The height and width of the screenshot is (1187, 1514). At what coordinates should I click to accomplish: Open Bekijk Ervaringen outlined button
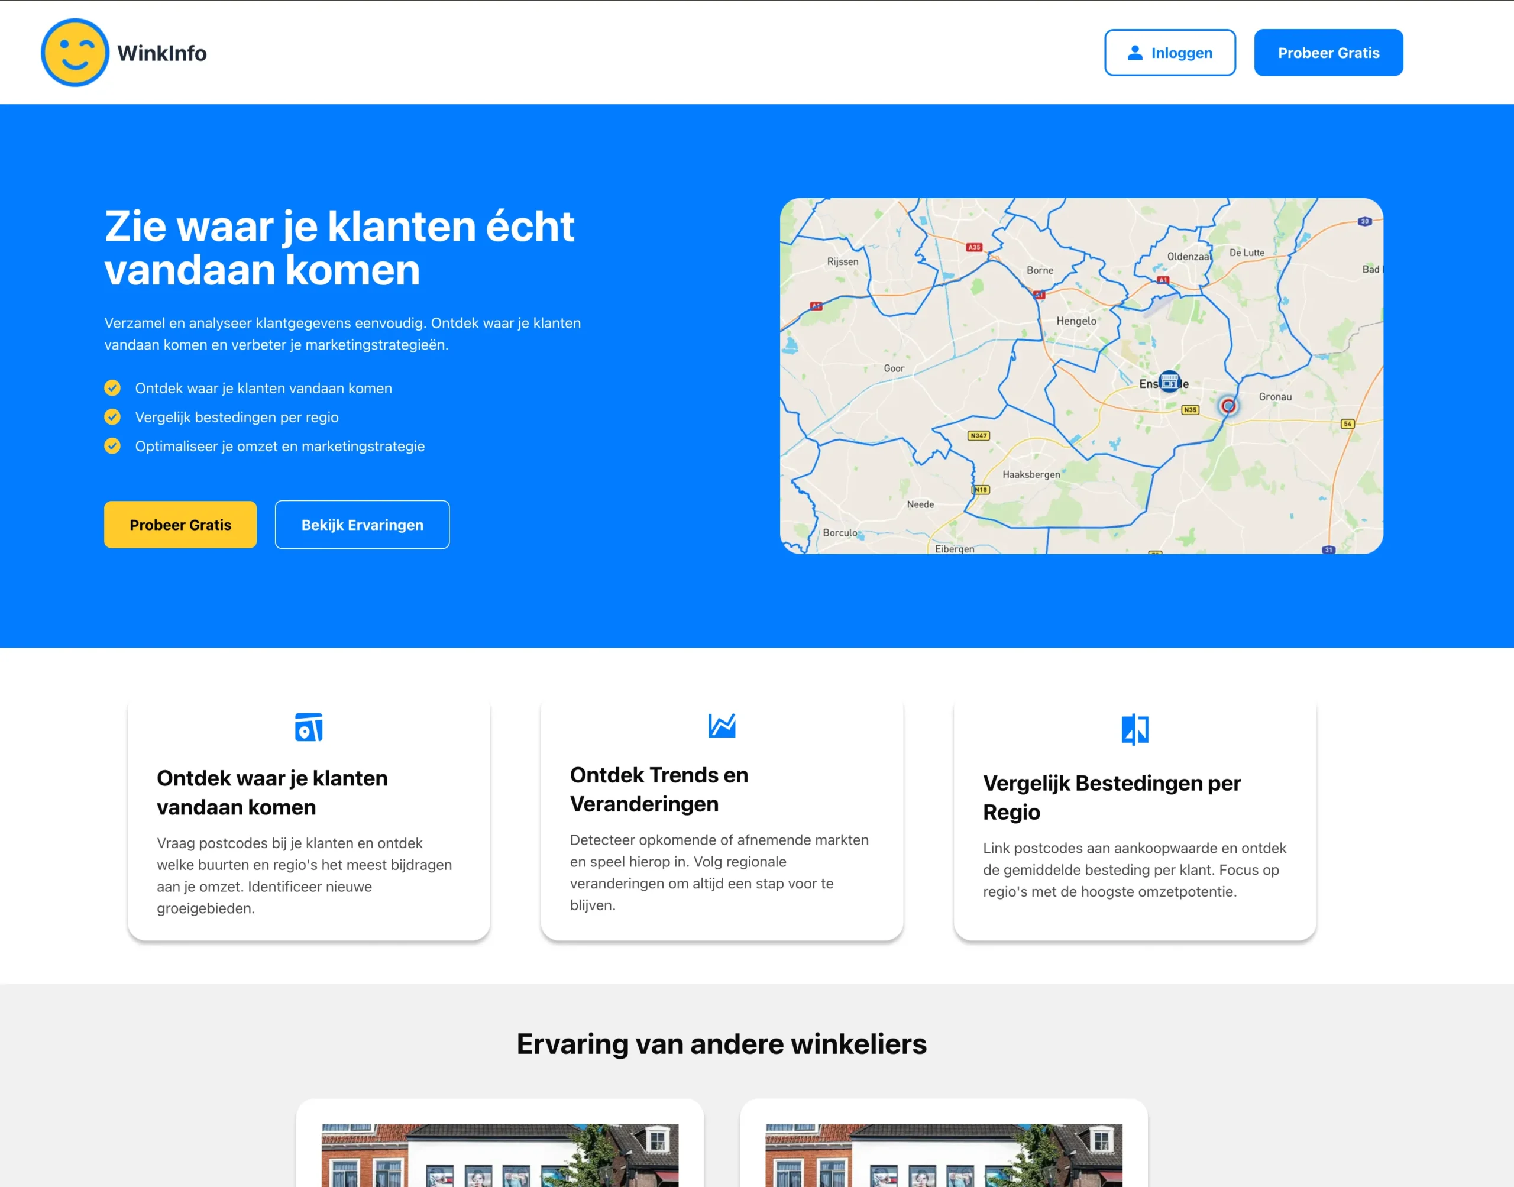pos(362,525)
